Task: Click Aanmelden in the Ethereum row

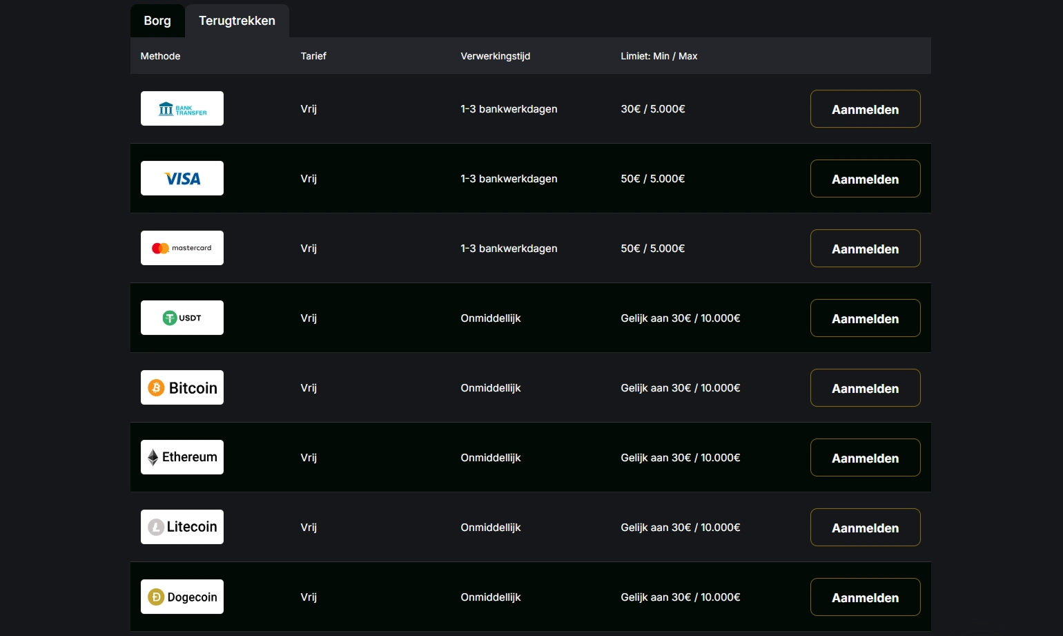Action: (865, 458)
